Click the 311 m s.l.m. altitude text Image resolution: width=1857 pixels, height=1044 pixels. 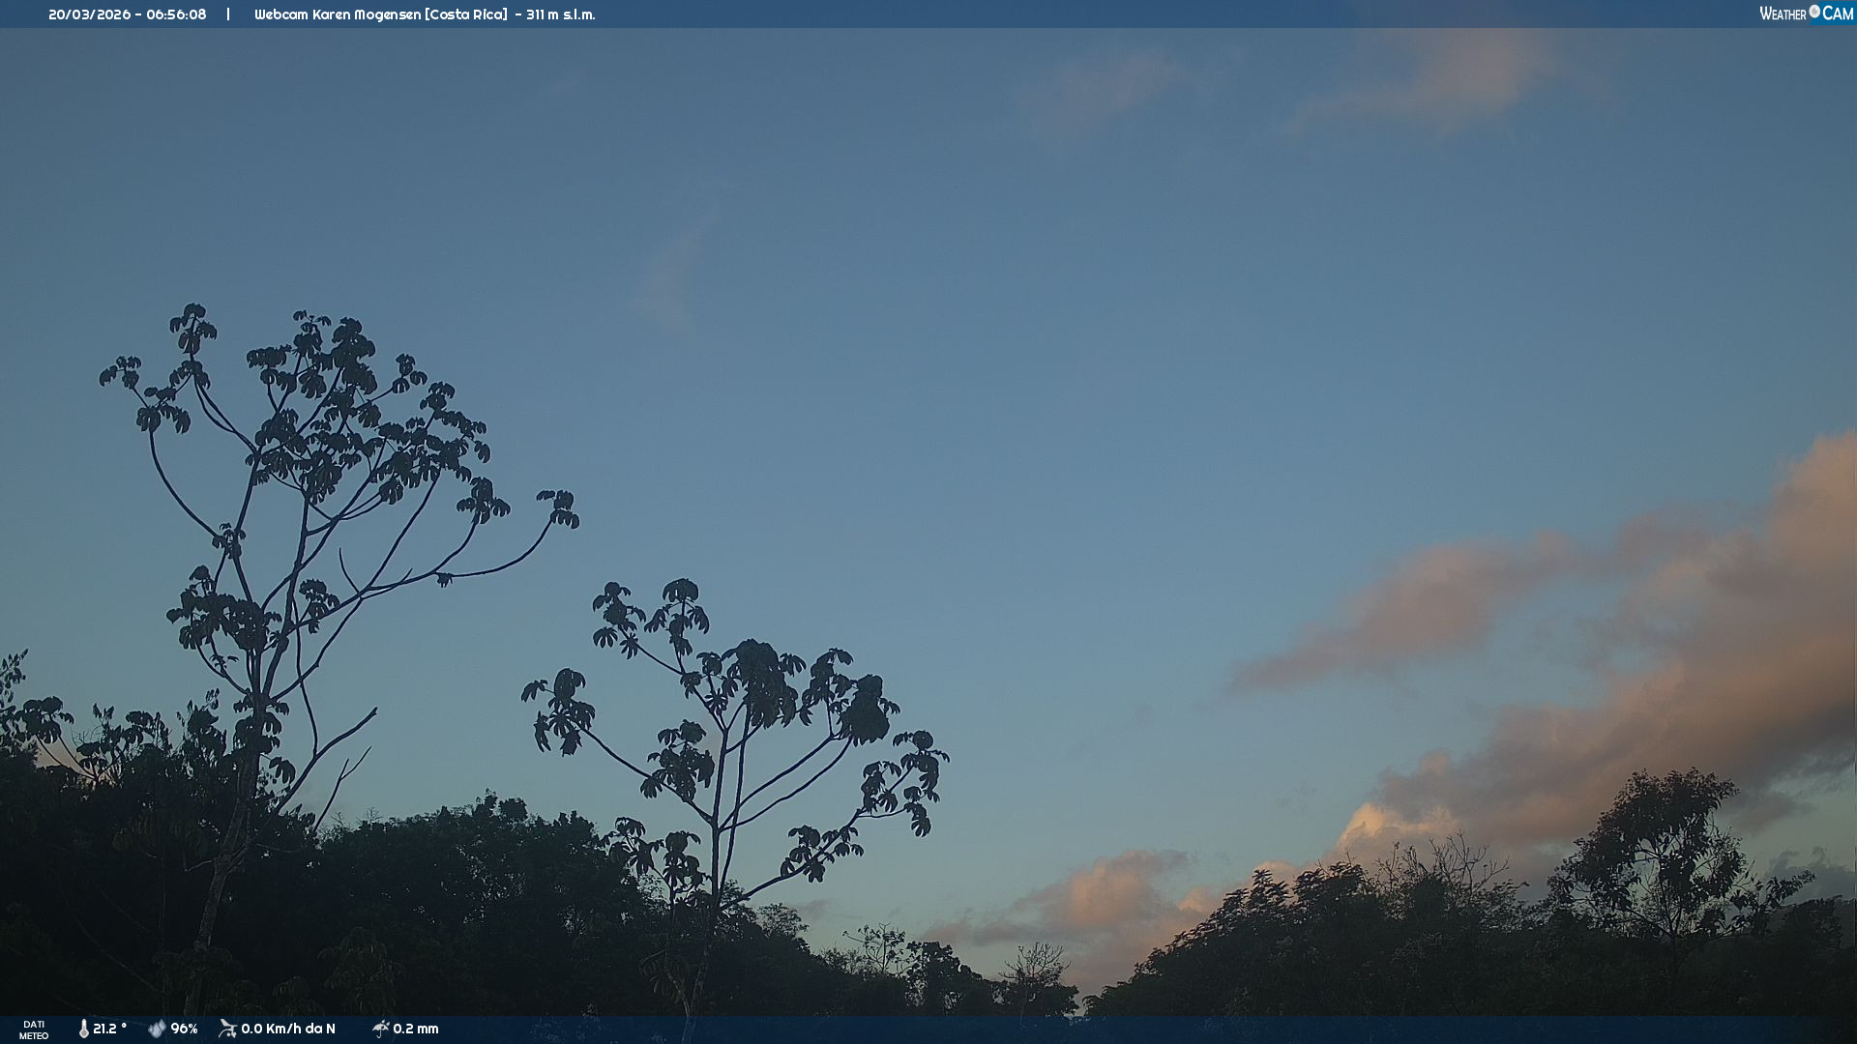(x=561, y=14)
